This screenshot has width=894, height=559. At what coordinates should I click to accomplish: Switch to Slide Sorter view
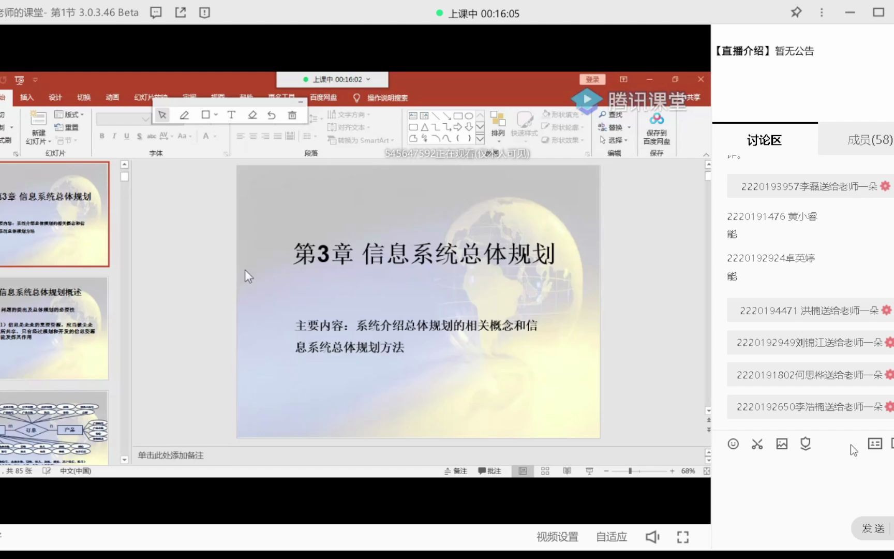point(545,470)
